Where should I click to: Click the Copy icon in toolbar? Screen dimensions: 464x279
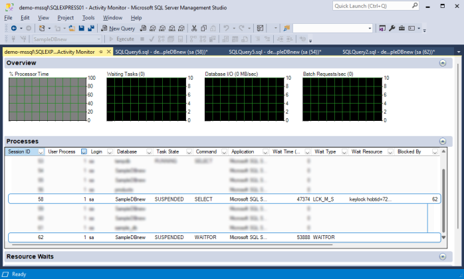pyautogui.click(x=204, y=29)
